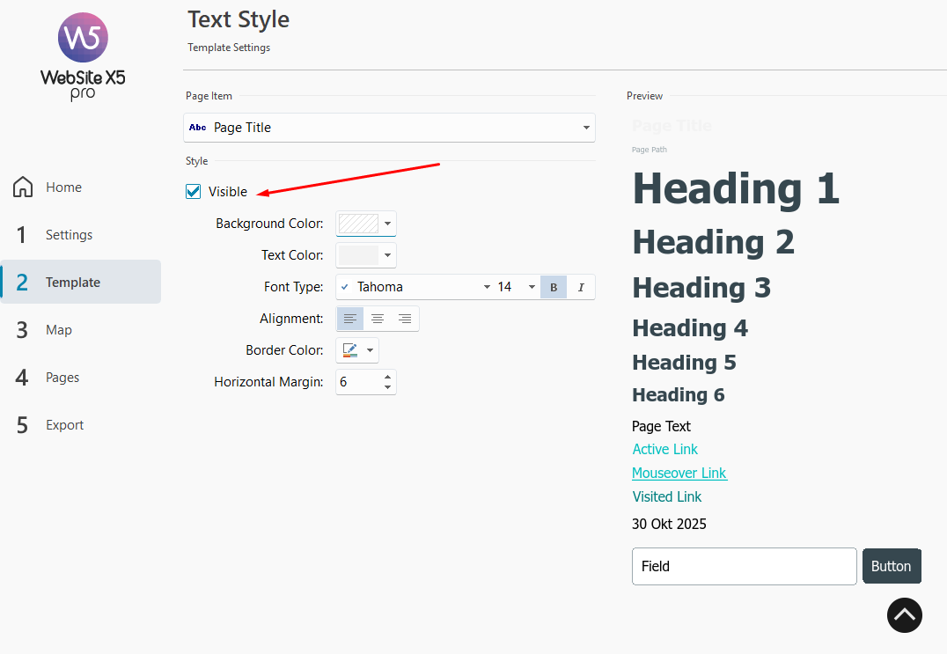
Task: Open the Border Color picker dropdown
Action: (x=357, y=350)
